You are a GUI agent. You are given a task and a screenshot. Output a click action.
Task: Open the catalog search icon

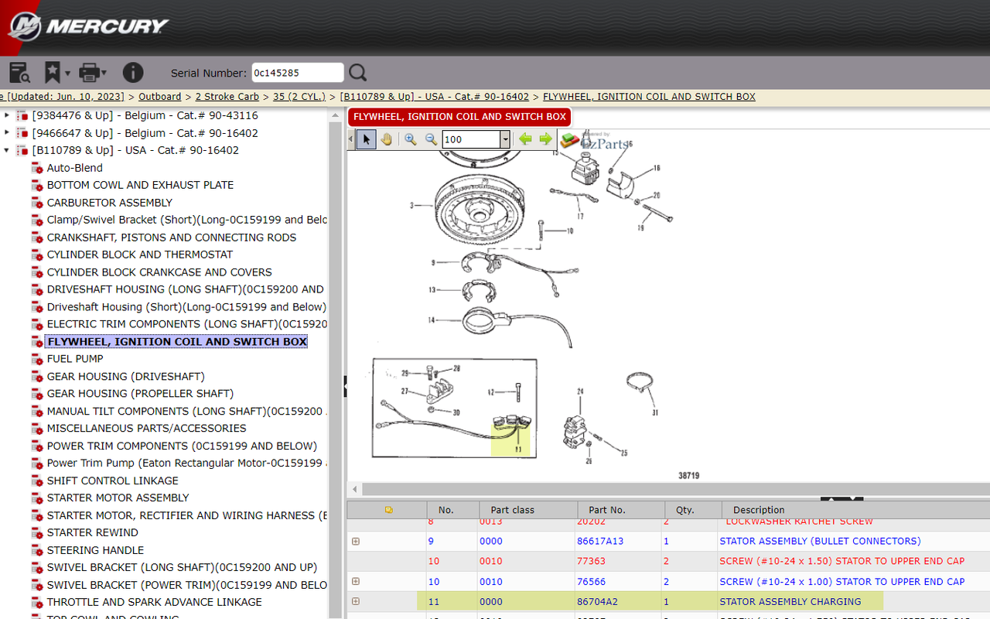tap(19, 73)
